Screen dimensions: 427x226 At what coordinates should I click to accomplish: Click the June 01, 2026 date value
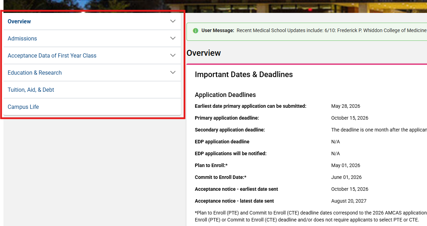click(346, 177)
